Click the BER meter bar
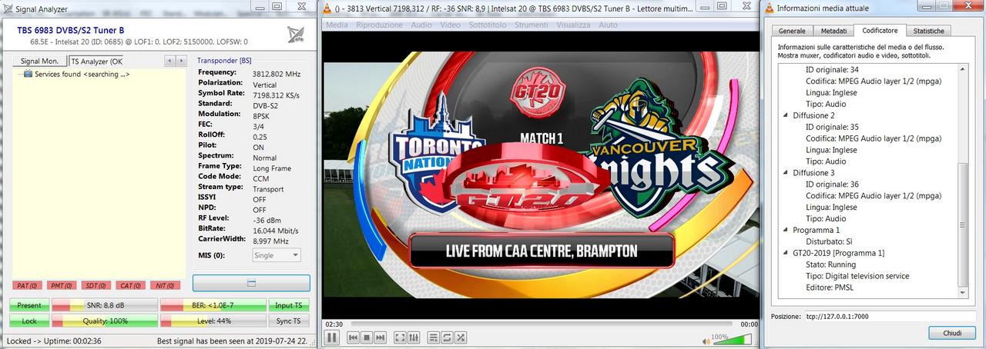Viewport: 986px width, 349px height. [x=213, y=305]
